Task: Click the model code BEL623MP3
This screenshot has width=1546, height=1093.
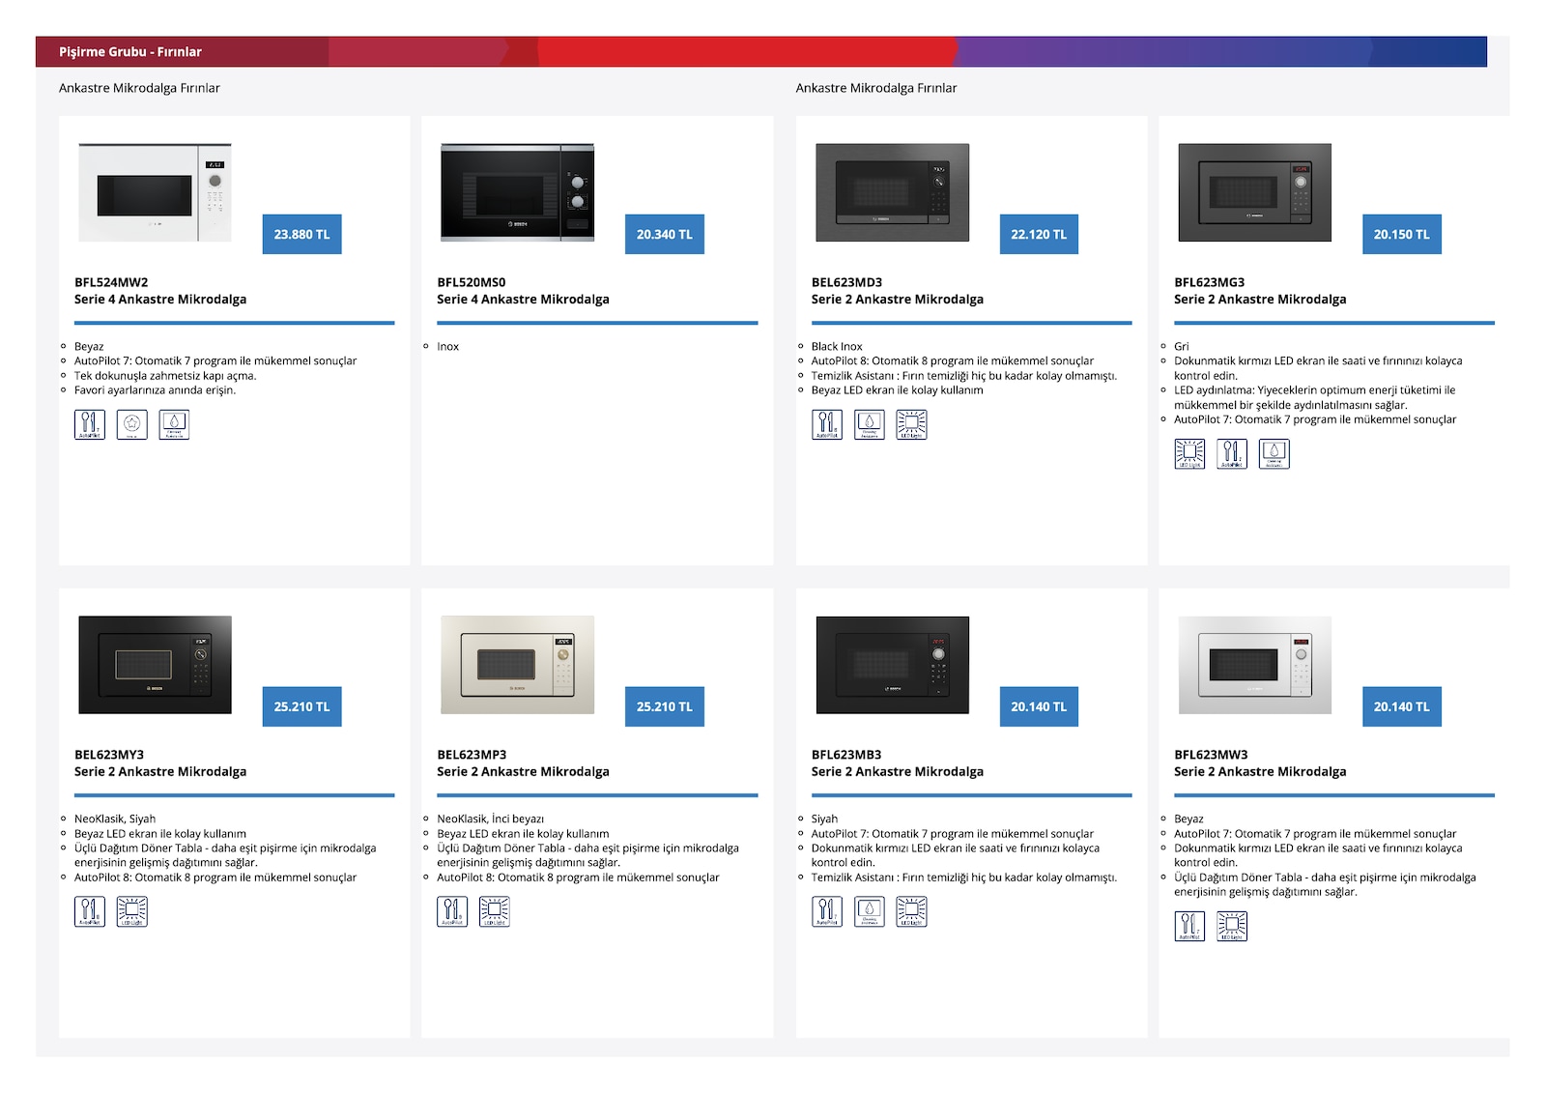Action: (472, 755)
